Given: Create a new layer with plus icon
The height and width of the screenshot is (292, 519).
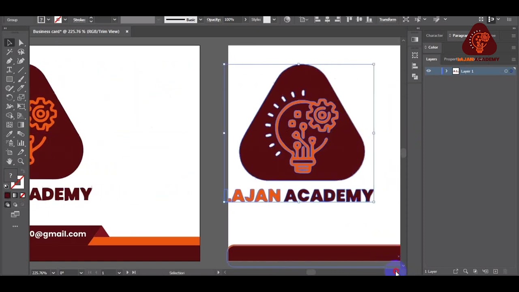Looking at the screenshot, I should pyautogui.click(x=495, y=271).
